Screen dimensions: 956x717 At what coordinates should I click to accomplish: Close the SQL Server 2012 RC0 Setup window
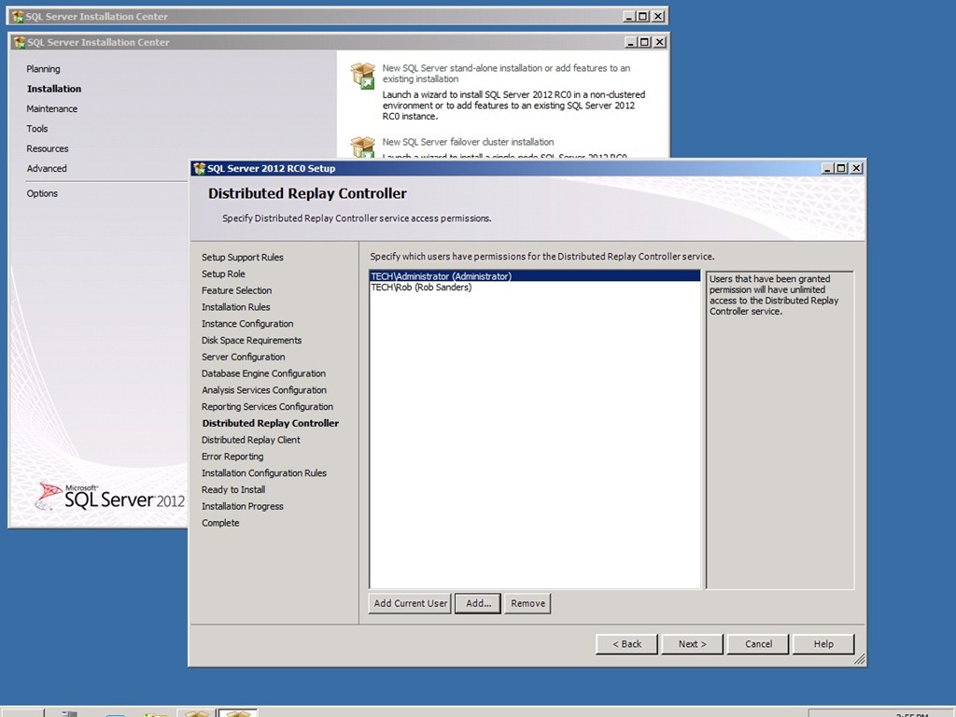856,168
